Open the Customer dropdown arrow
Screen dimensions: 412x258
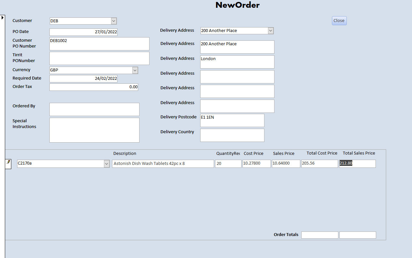tap(114, 21)
